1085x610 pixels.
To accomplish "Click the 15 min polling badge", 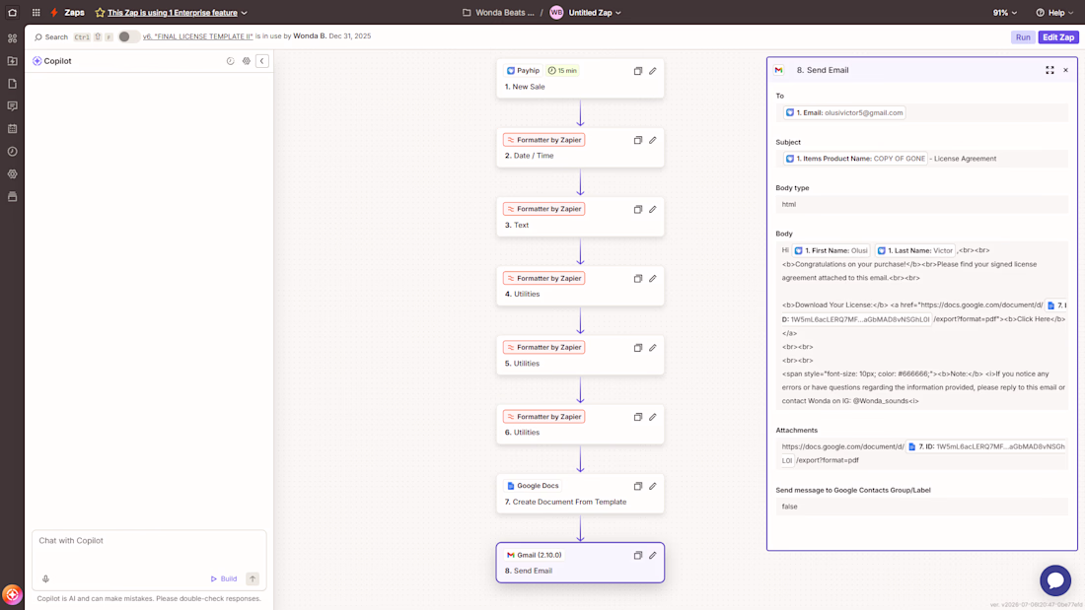I will point(562,71).
